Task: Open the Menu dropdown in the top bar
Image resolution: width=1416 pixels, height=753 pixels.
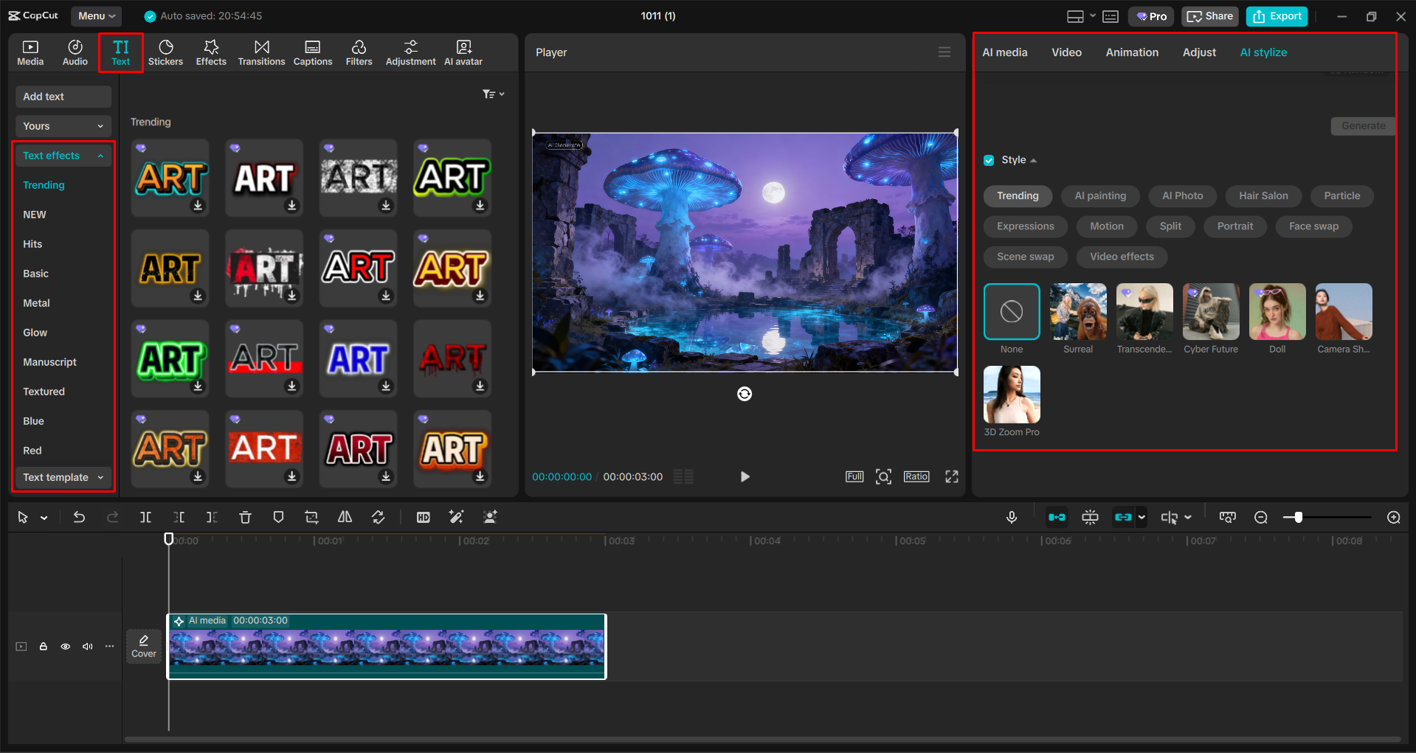Action: pos(96,15)
